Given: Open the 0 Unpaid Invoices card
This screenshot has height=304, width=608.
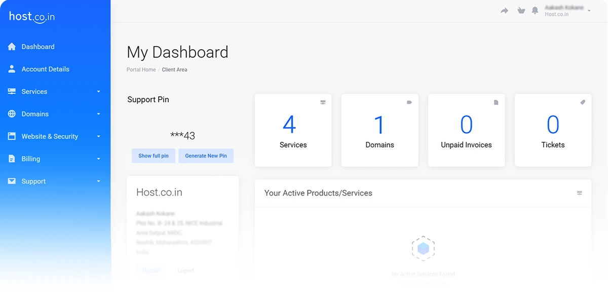Looking at the screenshot, I should (467, 130).
